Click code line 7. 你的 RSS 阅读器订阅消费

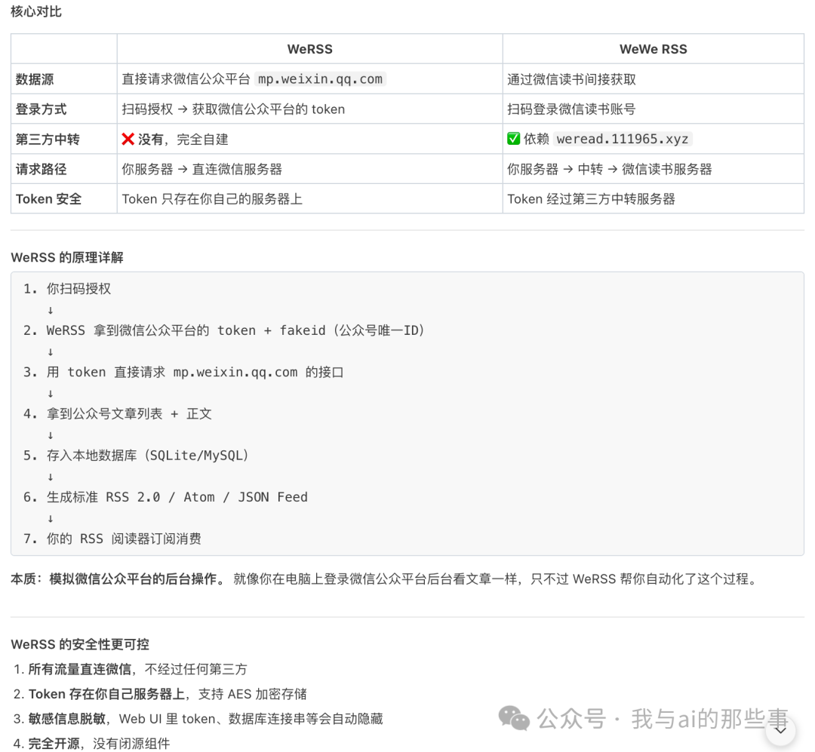coord(112,539)
